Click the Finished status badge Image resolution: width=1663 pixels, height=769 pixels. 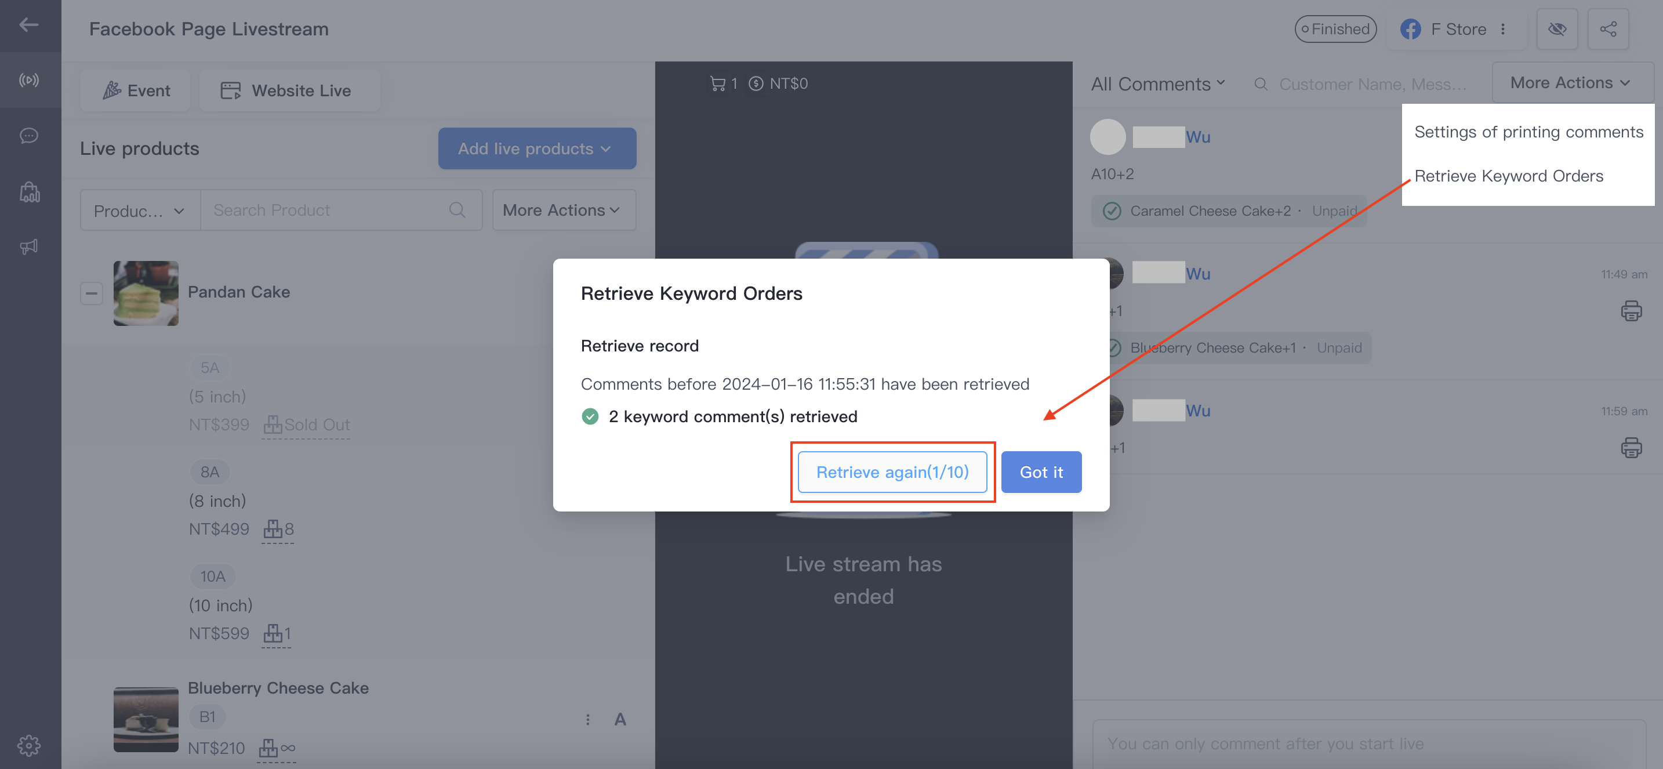tap(1335, 29)
